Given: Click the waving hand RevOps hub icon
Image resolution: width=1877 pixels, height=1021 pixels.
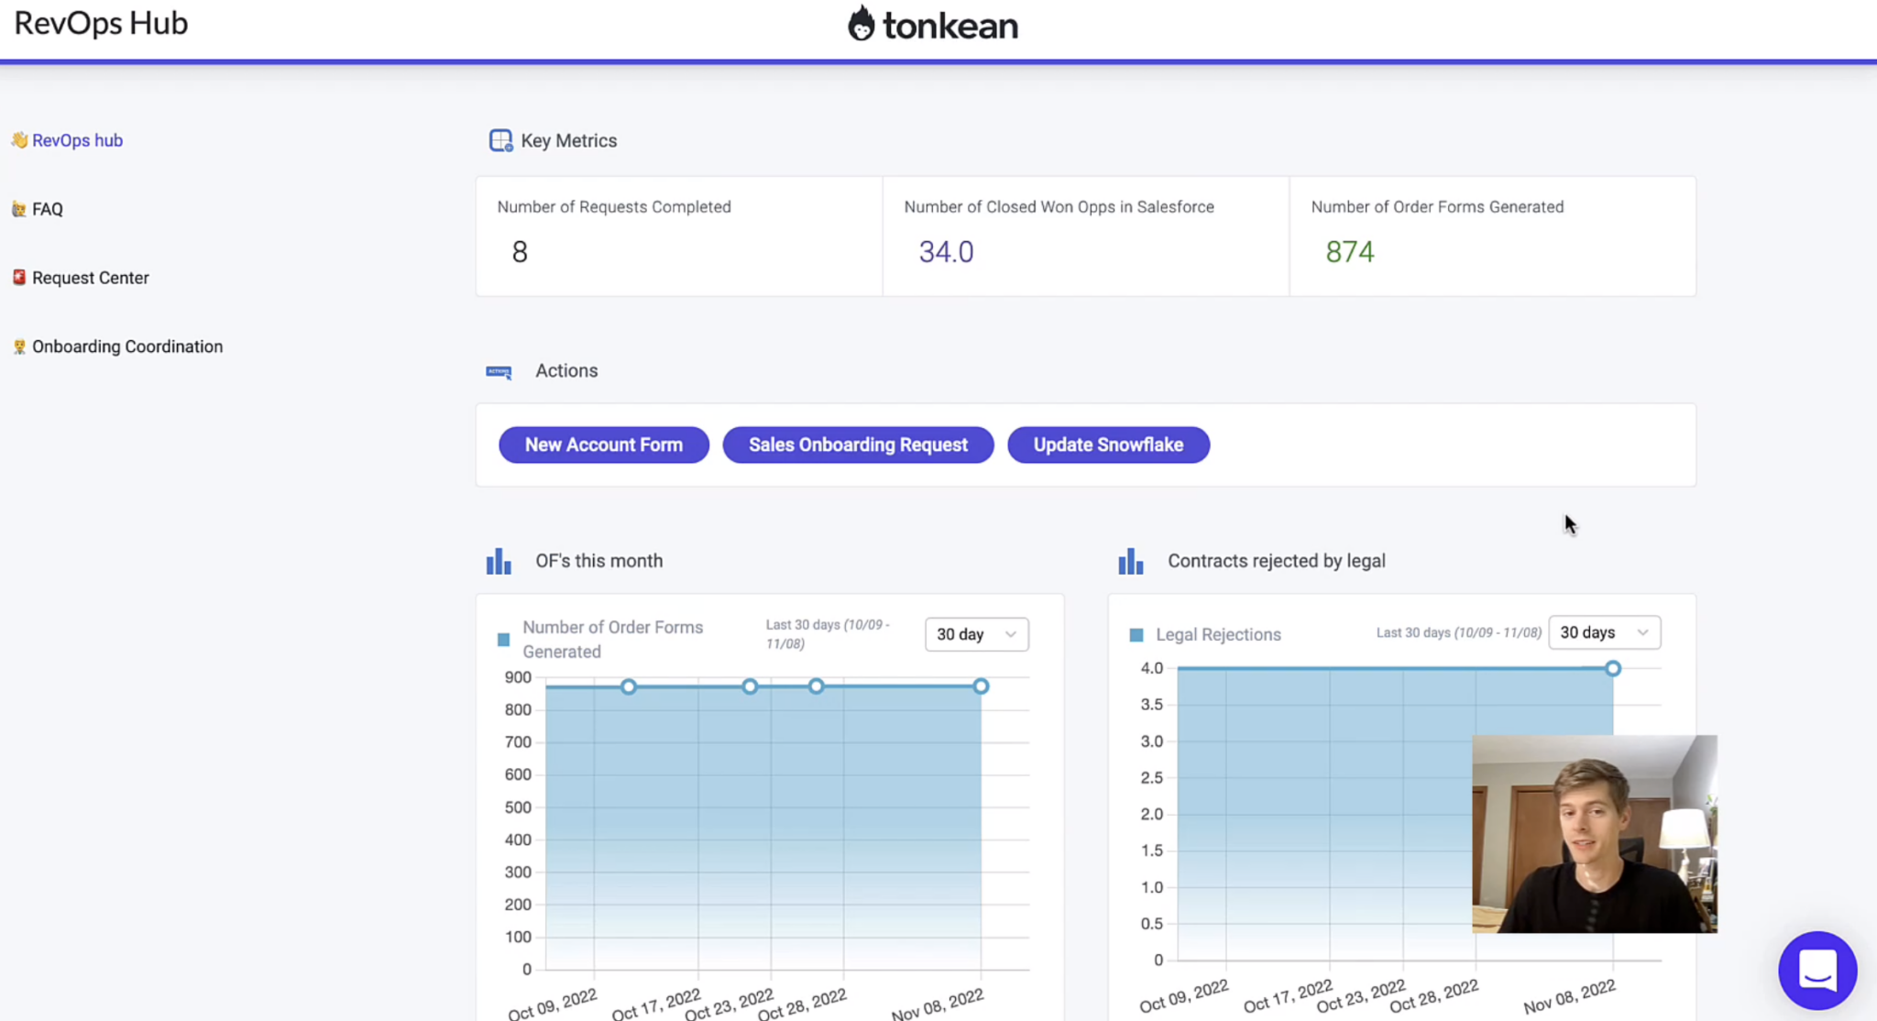Looking at the screenshot, I should pyautogui.click(x=19, y=140).
